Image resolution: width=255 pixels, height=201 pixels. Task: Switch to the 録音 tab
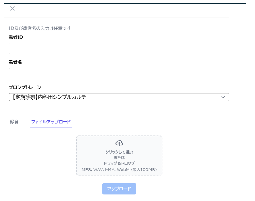click(x=14, y=122)
